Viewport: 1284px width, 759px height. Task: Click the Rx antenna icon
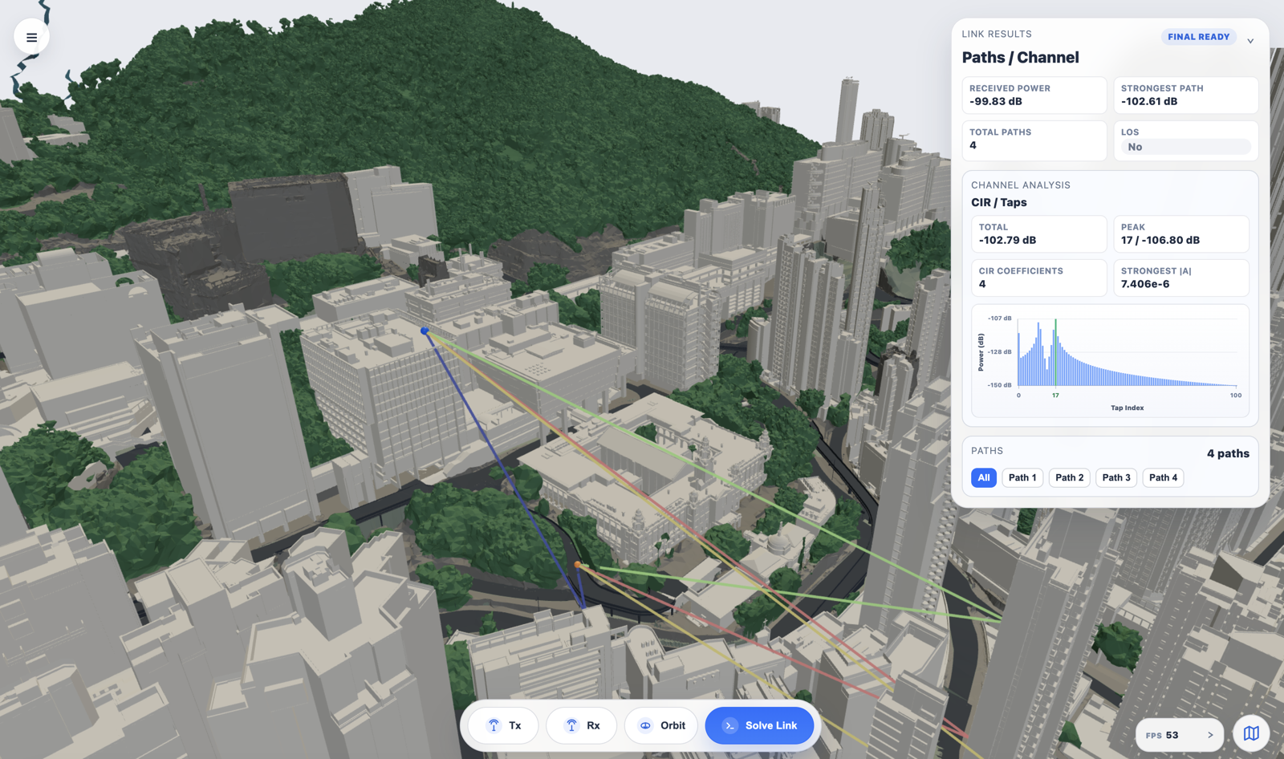(571, 725)
